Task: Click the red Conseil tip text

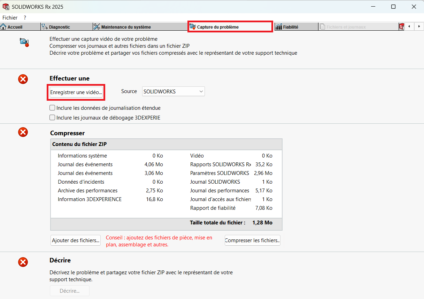Action: 159,241
